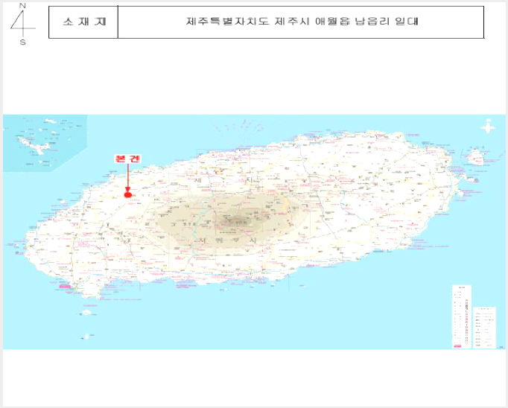Click the 서귀포시 label on the map

226,240
